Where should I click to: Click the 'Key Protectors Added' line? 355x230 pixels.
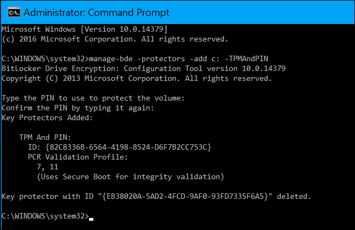pyautogui.click(x=48, y=117)
